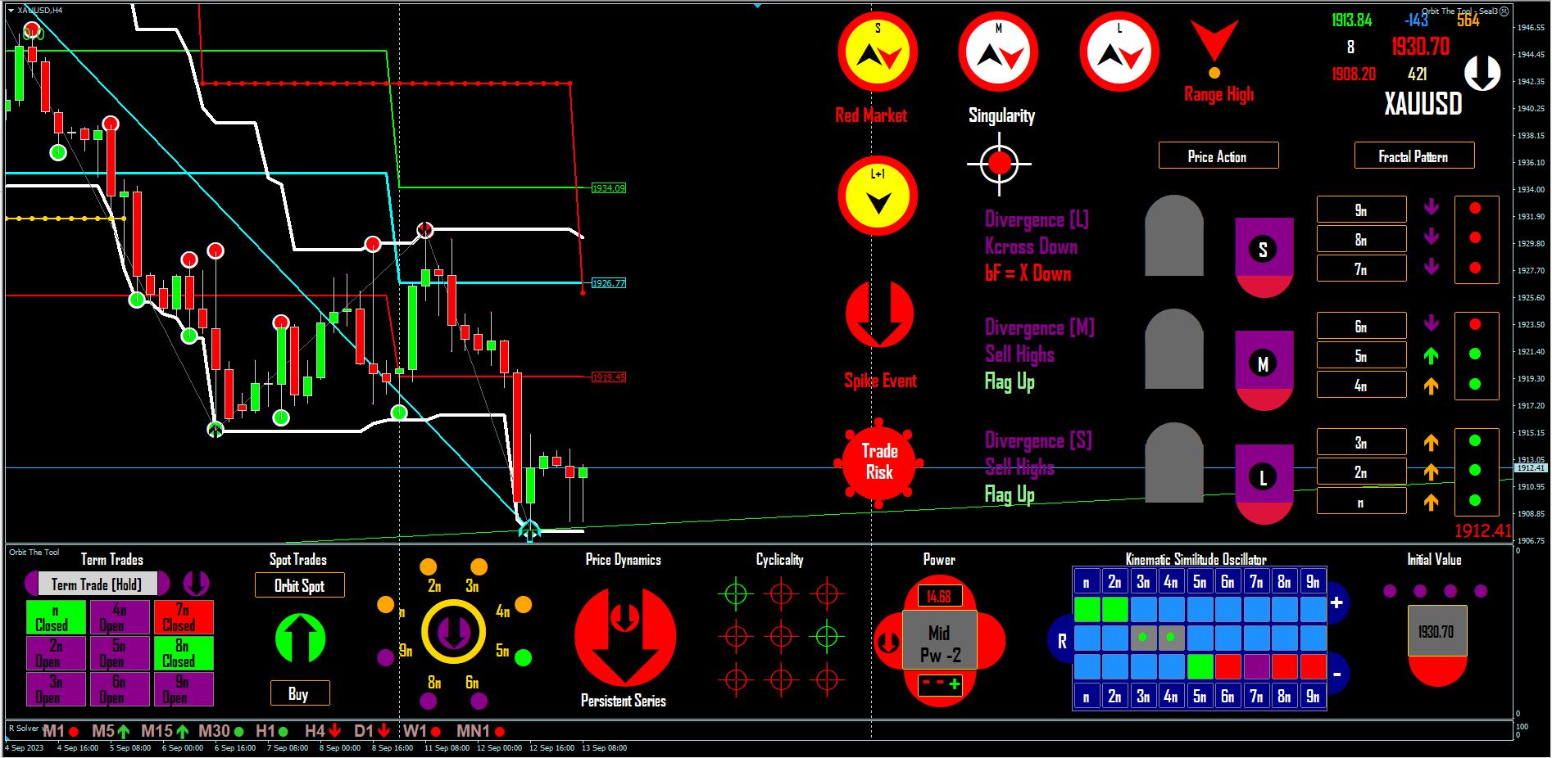Click the yellow S market circle icon
Screen dimensions: 1552x758
point(878,52)
